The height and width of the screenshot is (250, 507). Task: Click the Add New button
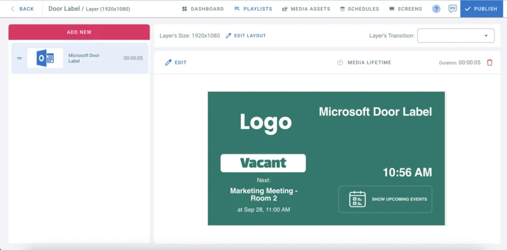[79, 32]
